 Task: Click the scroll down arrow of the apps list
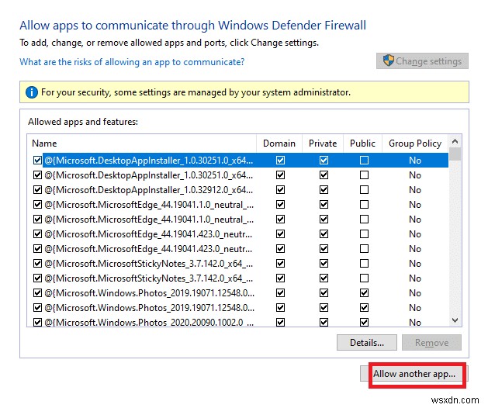coord(455,320)
